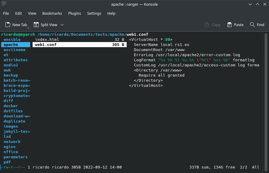Viewport: 269px width, 173px height.
Task: Click the '337B sum, 134G free' status text
Action: click(x=212, y=167)
